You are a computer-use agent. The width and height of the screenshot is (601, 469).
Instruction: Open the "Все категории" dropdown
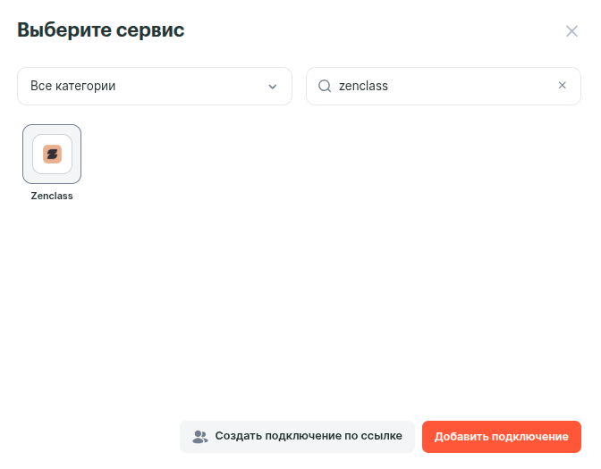click(x=155, y=87)
